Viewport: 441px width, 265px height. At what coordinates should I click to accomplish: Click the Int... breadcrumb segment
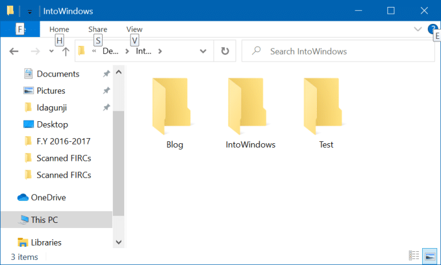tap(144, 51)
